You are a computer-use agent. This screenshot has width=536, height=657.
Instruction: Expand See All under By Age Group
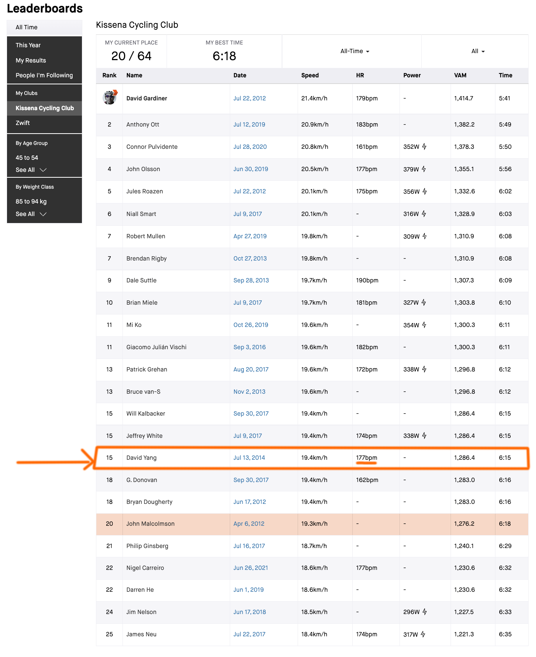(31, 170)
